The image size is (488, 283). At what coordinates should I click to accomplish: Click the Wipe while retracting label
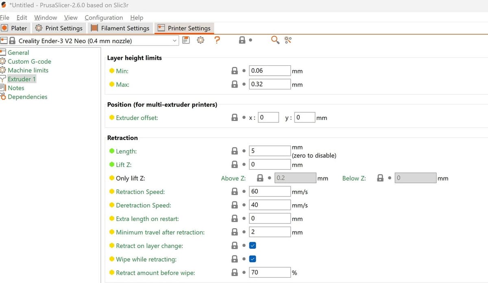[146, 259]
